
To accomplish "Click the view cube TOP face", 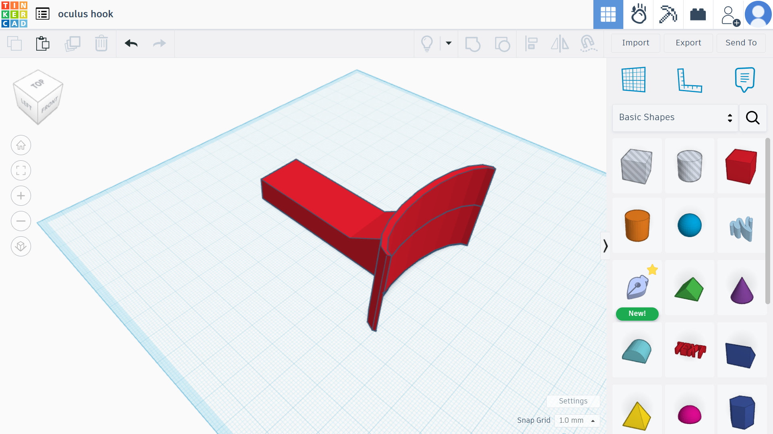I will pyautogui.click(x=37, y=84).
